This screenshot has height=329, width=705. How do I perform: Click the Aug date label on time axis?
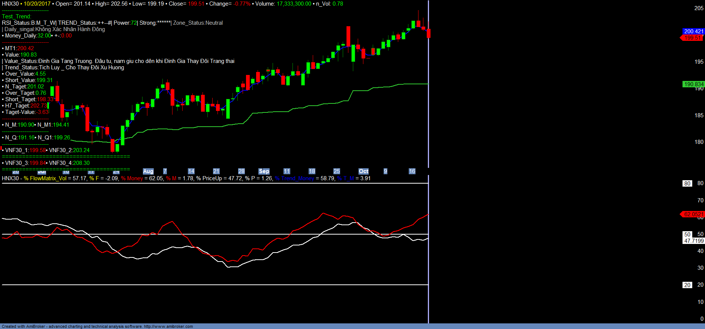pyautogui.click(x=148, y=171)
